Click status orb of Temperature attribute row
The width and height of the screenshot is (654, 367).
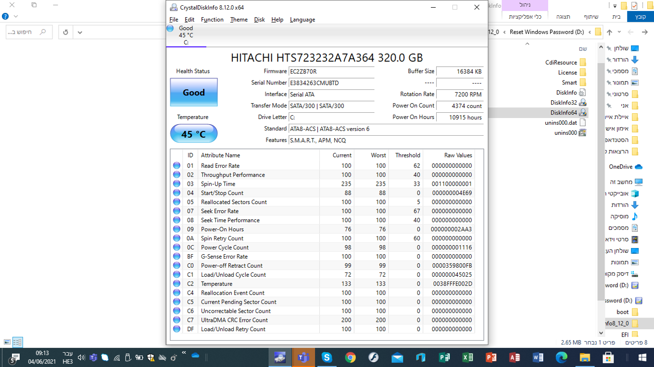pyautogui.click(x=176, y=284)
